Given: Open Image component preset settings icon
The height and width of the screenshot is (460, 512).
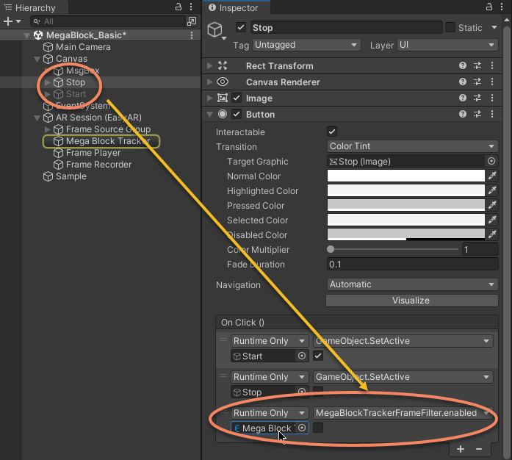Looking at the screenshot, I should pyautogui.click(x=477, y=98).
